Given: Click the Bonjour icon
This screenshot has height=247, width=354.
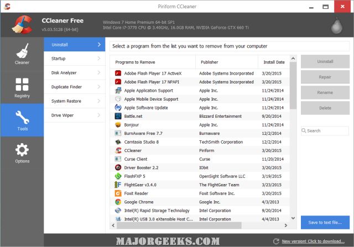Looking at the screenshot, I should click(118, 125).
